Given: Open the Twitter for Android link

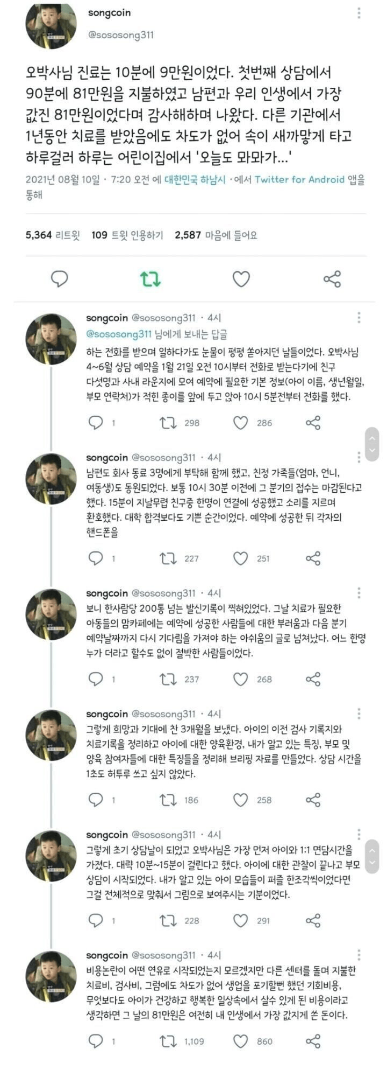Looking at the screenshot, I should point(299,180).
